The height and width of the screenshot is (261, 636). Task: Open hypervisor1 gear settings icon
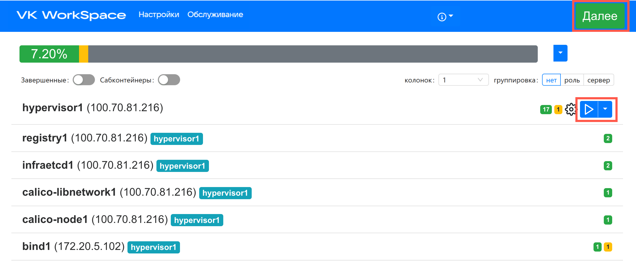(571, 109)
